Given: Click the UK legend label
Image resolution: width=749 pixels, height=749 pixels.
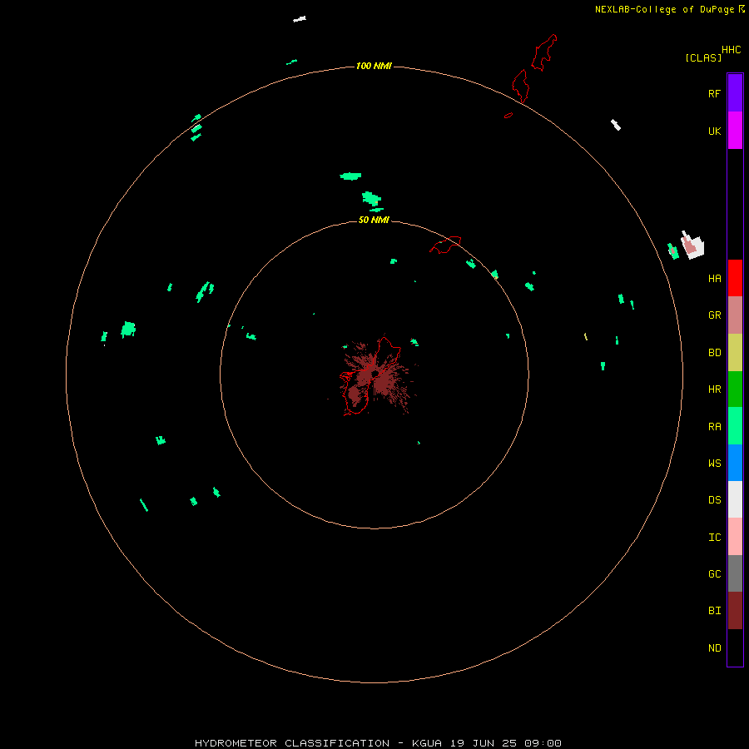Looking at the screenshot, I should click(x=714, y=131).
